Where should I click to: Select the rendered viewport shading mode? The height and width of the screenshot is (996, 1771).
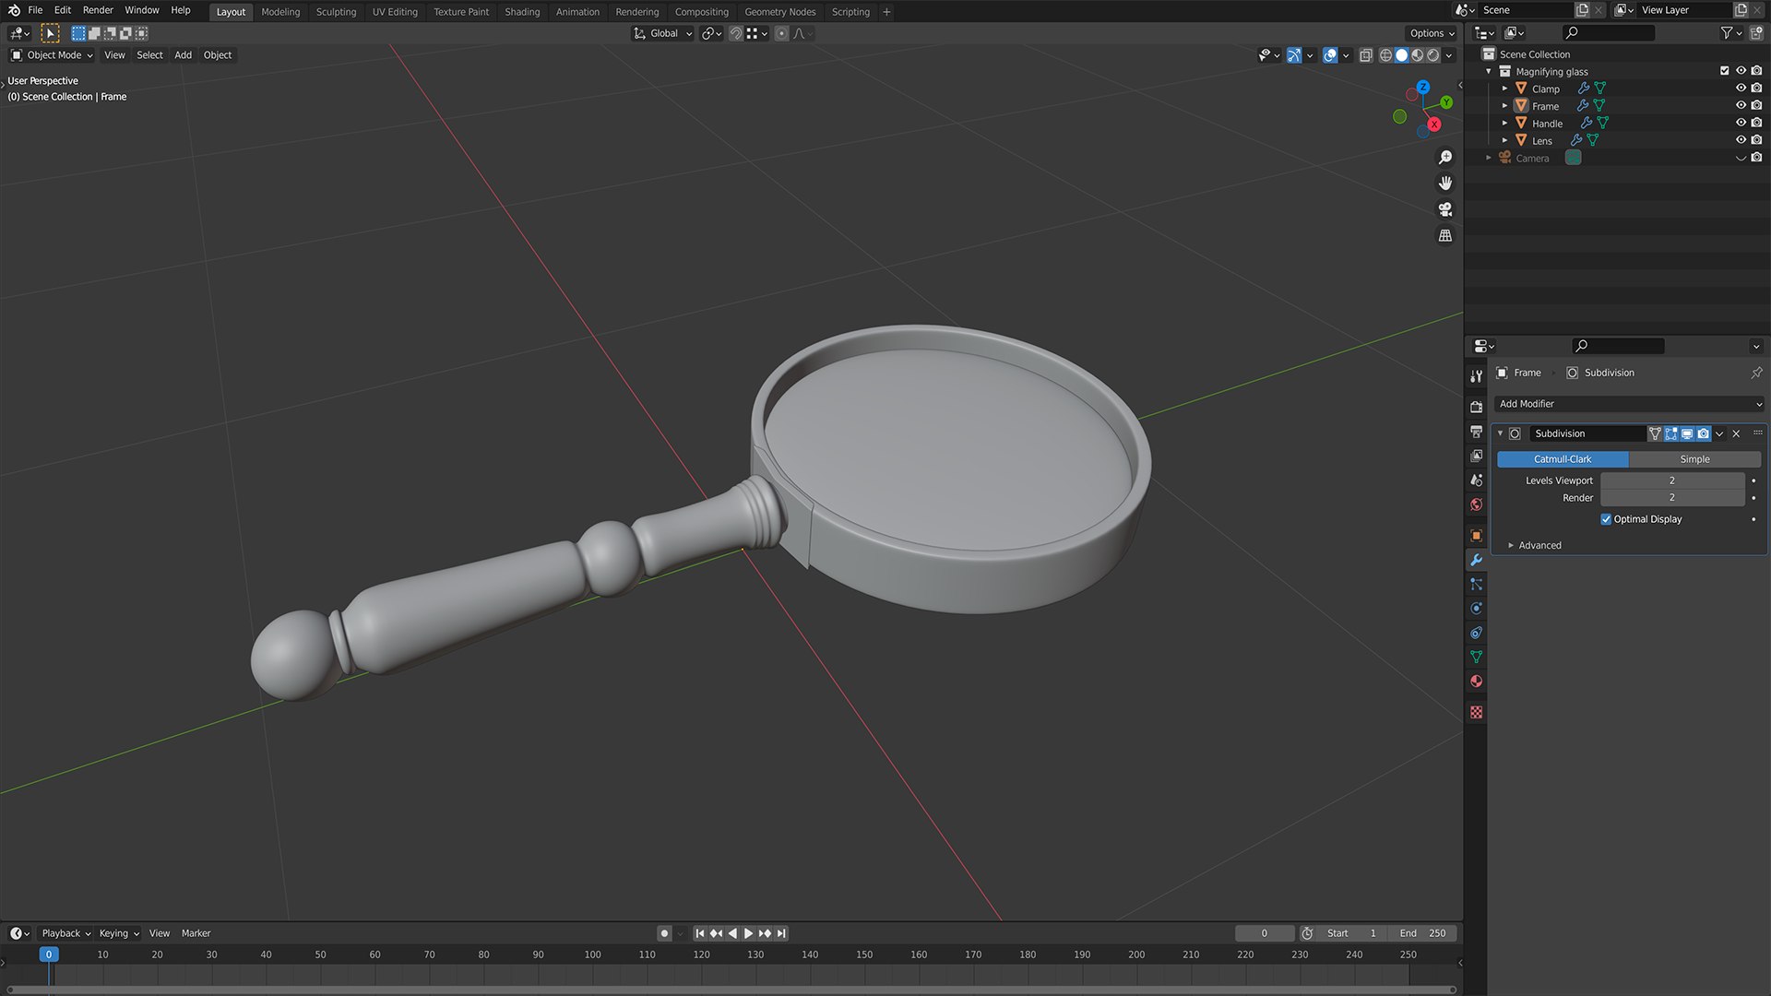(x=1432, y=55)
